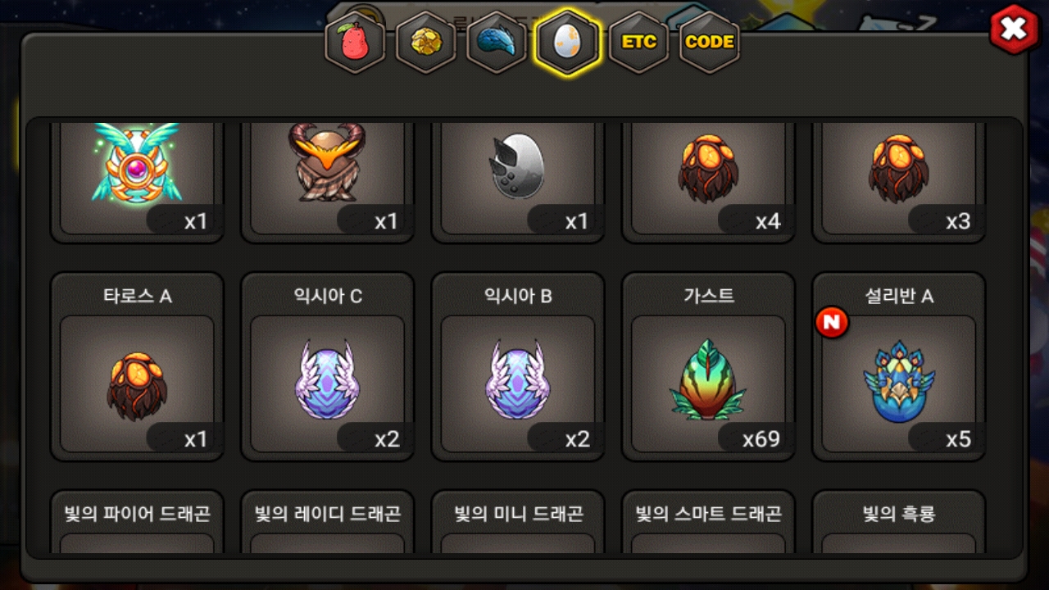
Task: Open the new 설리반 A egg
Action: tap(899, 366)
